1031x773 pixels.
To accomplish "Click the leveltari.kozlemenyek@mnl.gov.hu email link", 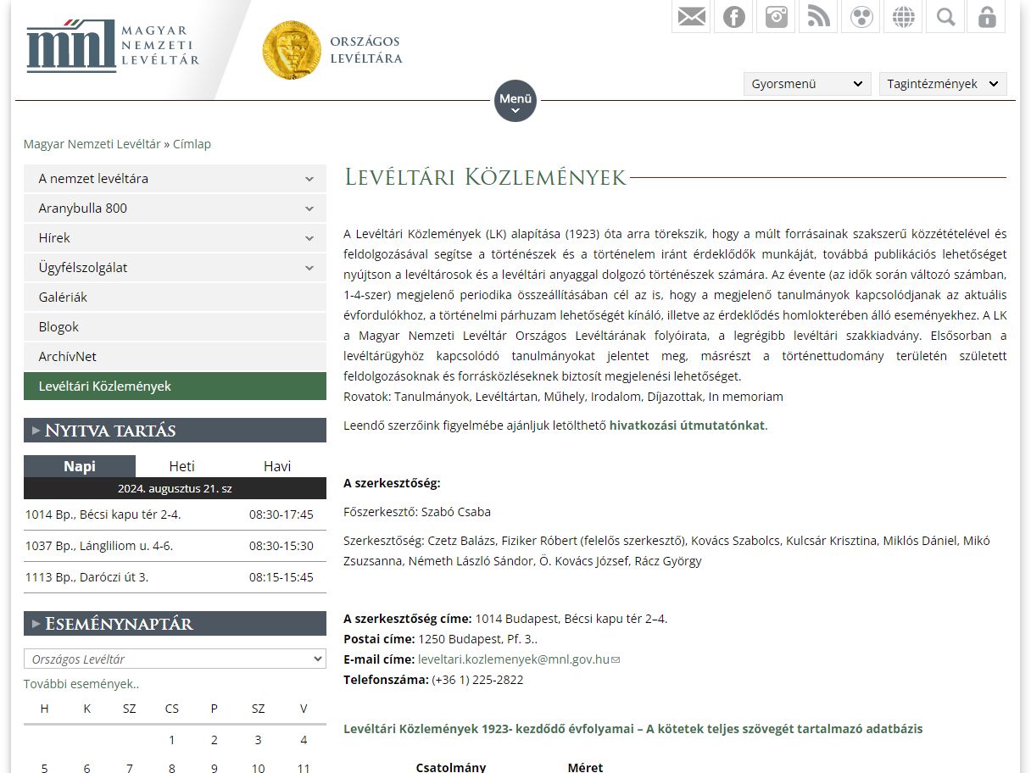I will click(x=514, y=659).
